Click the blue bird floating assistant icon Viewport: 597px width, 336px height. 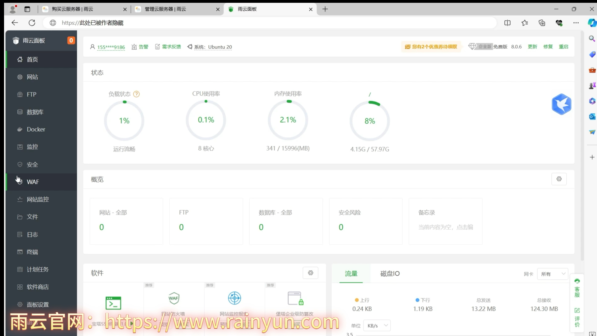pyautogui.click(x=561, y=104)
